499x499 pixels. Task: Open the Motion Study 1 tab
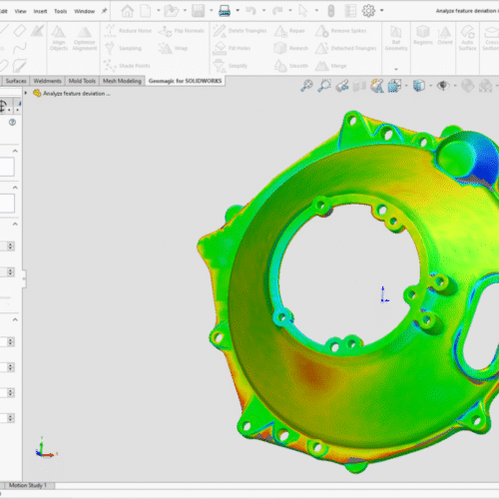point(27,485)
